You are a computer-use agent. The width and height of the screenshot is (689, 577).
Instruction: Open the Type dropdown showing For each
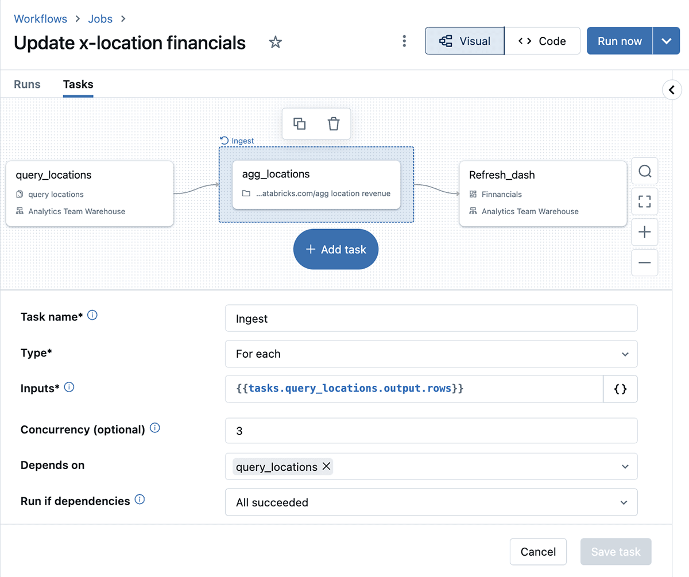(431, 354)
